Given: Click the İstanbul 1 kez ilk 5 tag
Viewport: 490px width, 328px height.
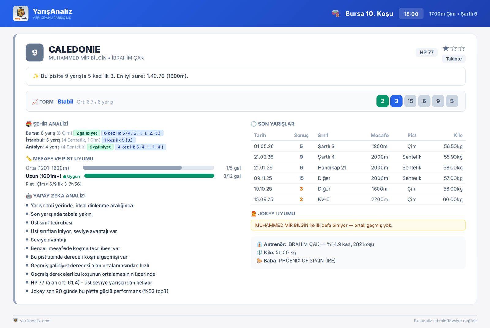Looking at the screenshot, I should (119, 140).
